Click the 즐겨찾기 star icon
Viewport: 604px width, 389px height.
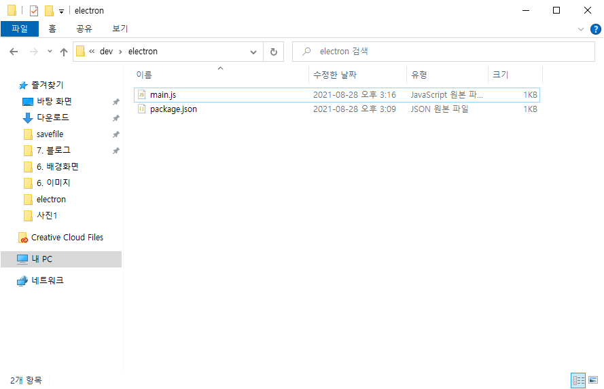click(23, 86)
